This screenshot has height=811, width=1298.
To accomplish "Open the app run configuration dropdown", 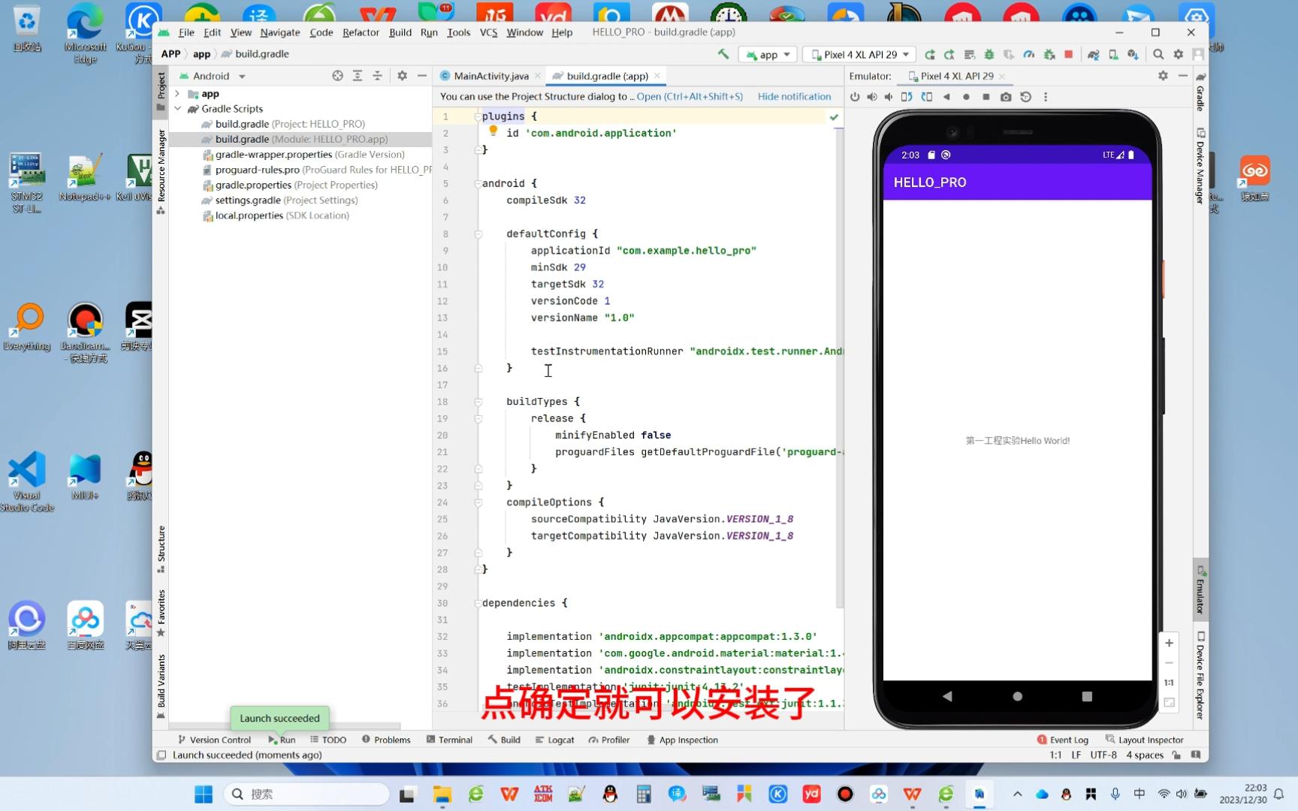I will pyautogui.click(x=767, y=54).
